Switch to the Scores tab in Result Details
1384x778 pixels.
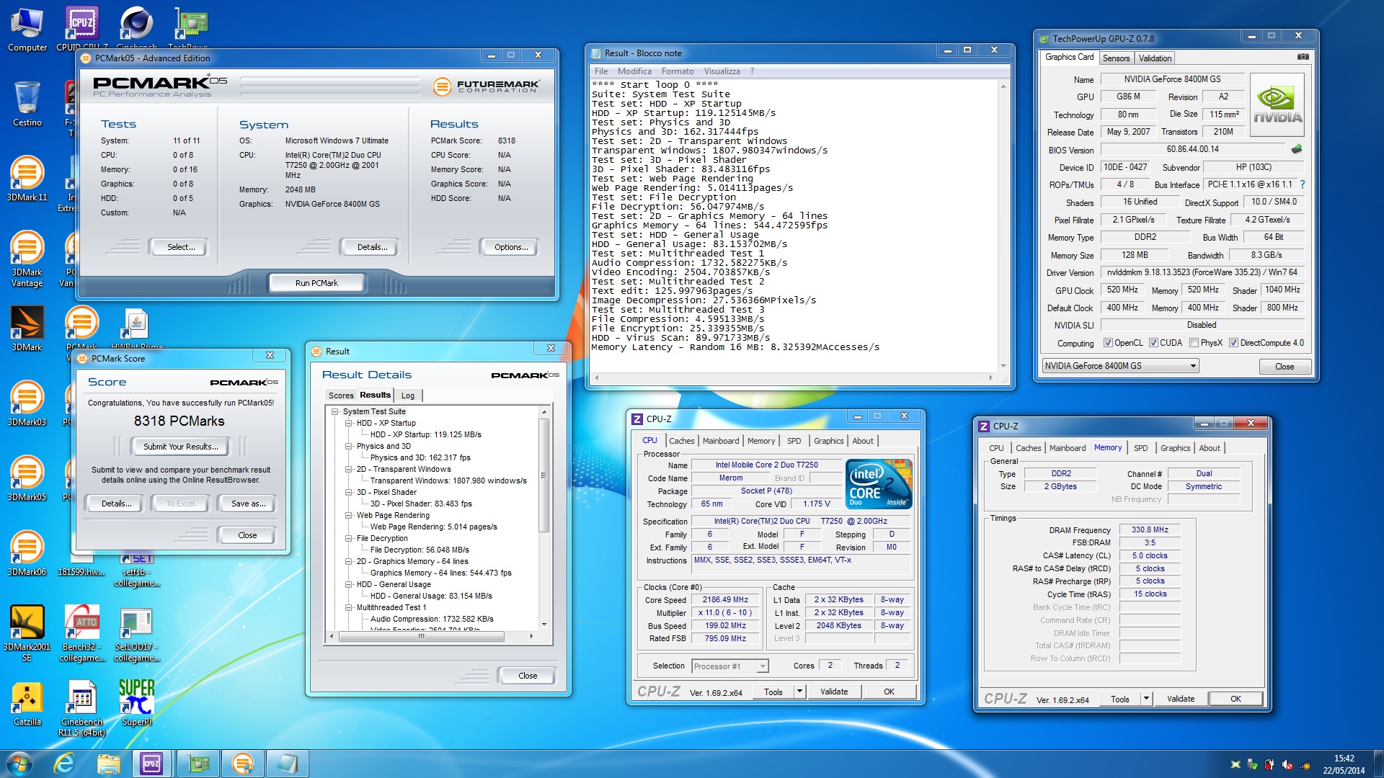[341, 395]
